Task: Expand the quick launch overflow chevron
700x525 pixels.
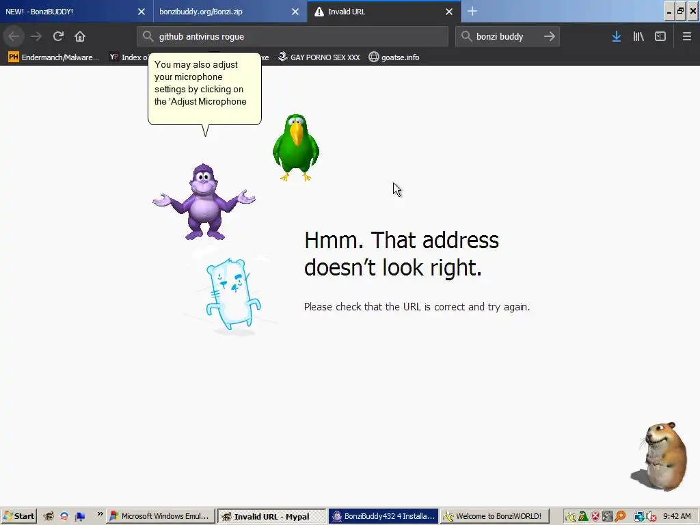Action: [x=100, y=514]
